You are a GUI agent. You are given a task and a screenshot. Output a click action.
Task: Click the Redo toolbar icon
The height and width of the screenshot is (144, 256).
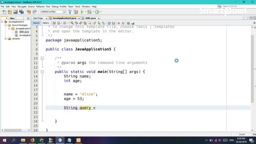(34, 12)
